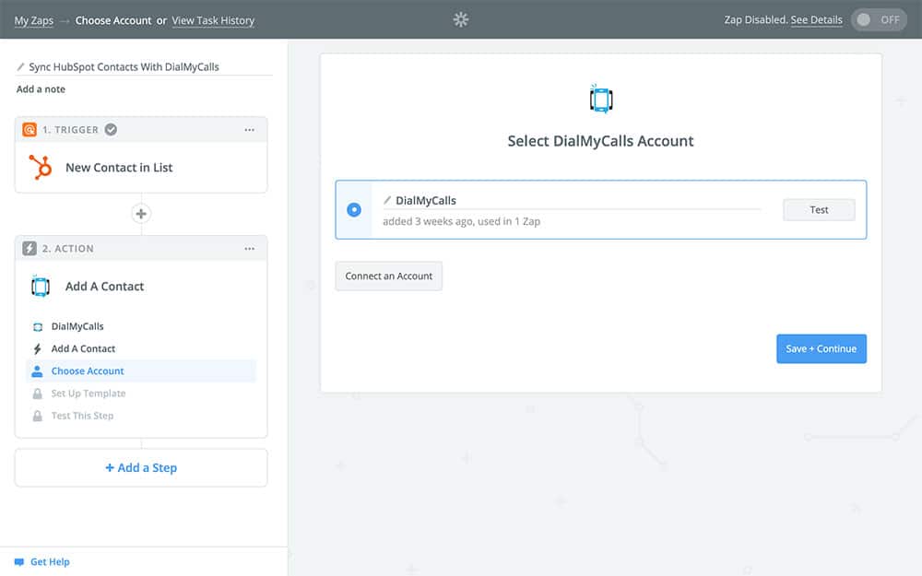Open the Choose Account step in sidebar

(x=88, y=371)
